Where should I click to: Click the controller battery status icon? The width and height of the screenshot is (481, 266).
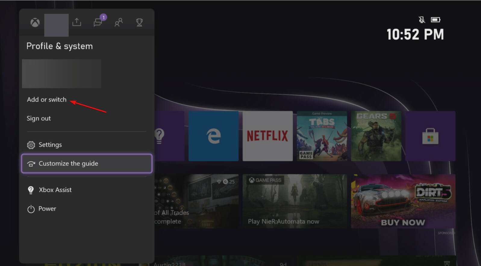(x=436, y=20)
